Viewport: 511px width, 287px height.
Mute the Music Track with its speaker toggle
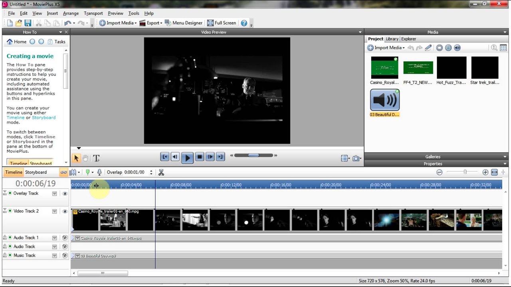(x=65, y=256)
